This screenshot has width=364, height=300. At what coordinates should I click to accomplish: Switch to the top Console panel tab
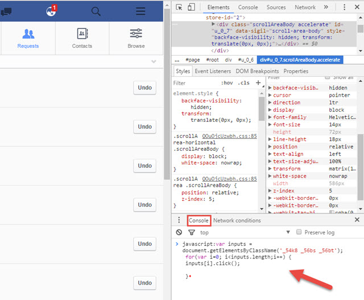248,7
